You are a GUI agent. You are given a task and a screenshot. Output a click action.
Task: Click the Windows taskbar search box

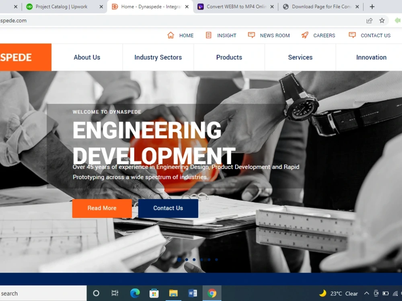coord(43,293)
